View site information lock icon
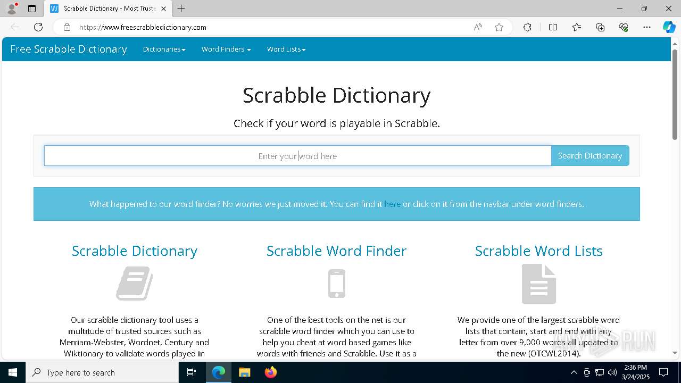The image size is (681, 383). pyautogui.click(x=67, y=27)
